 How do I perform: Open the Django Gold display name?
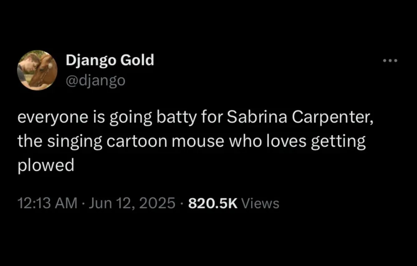coord(110,61)
